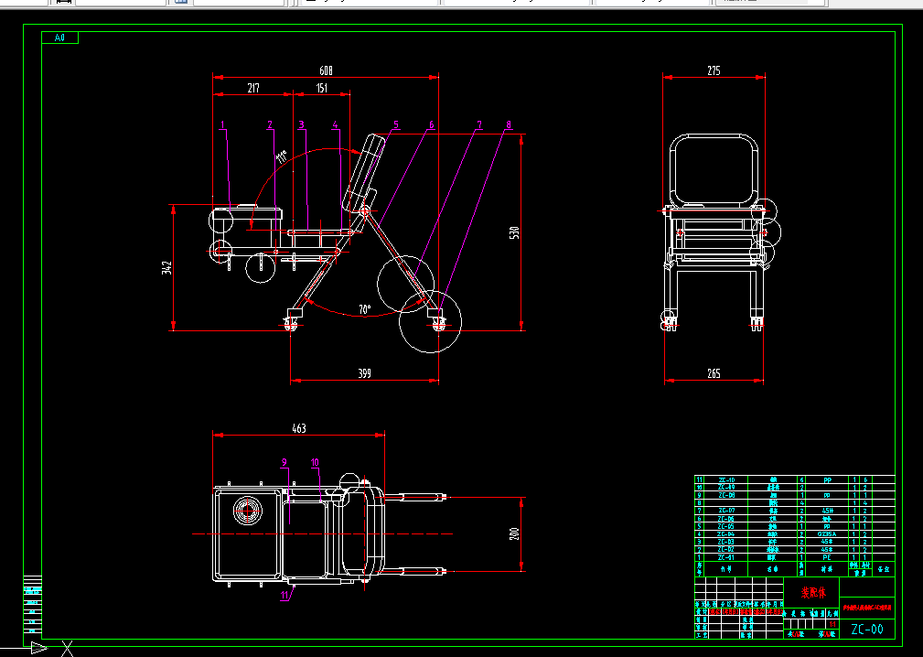
Task: Click magenta part callout number 1
Action: point(222,124)
